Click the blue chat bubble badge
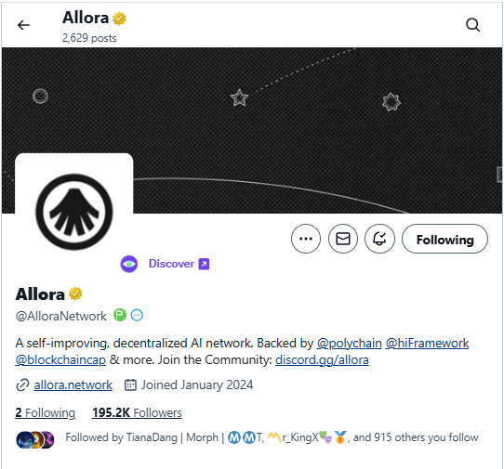Image resolution: width=504 pixels, height=469 pixels. (x=137, y=315)
